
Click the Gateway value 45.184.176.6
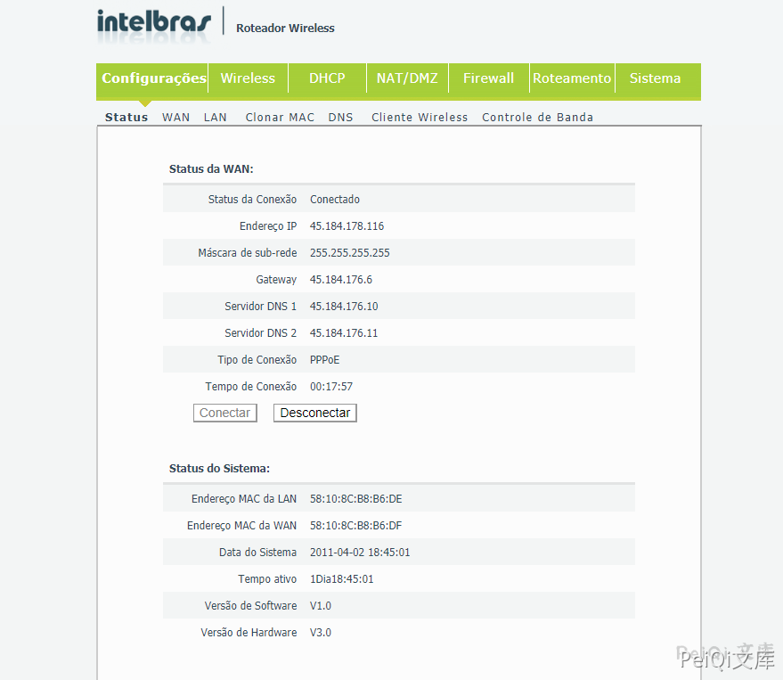(341, 280)
